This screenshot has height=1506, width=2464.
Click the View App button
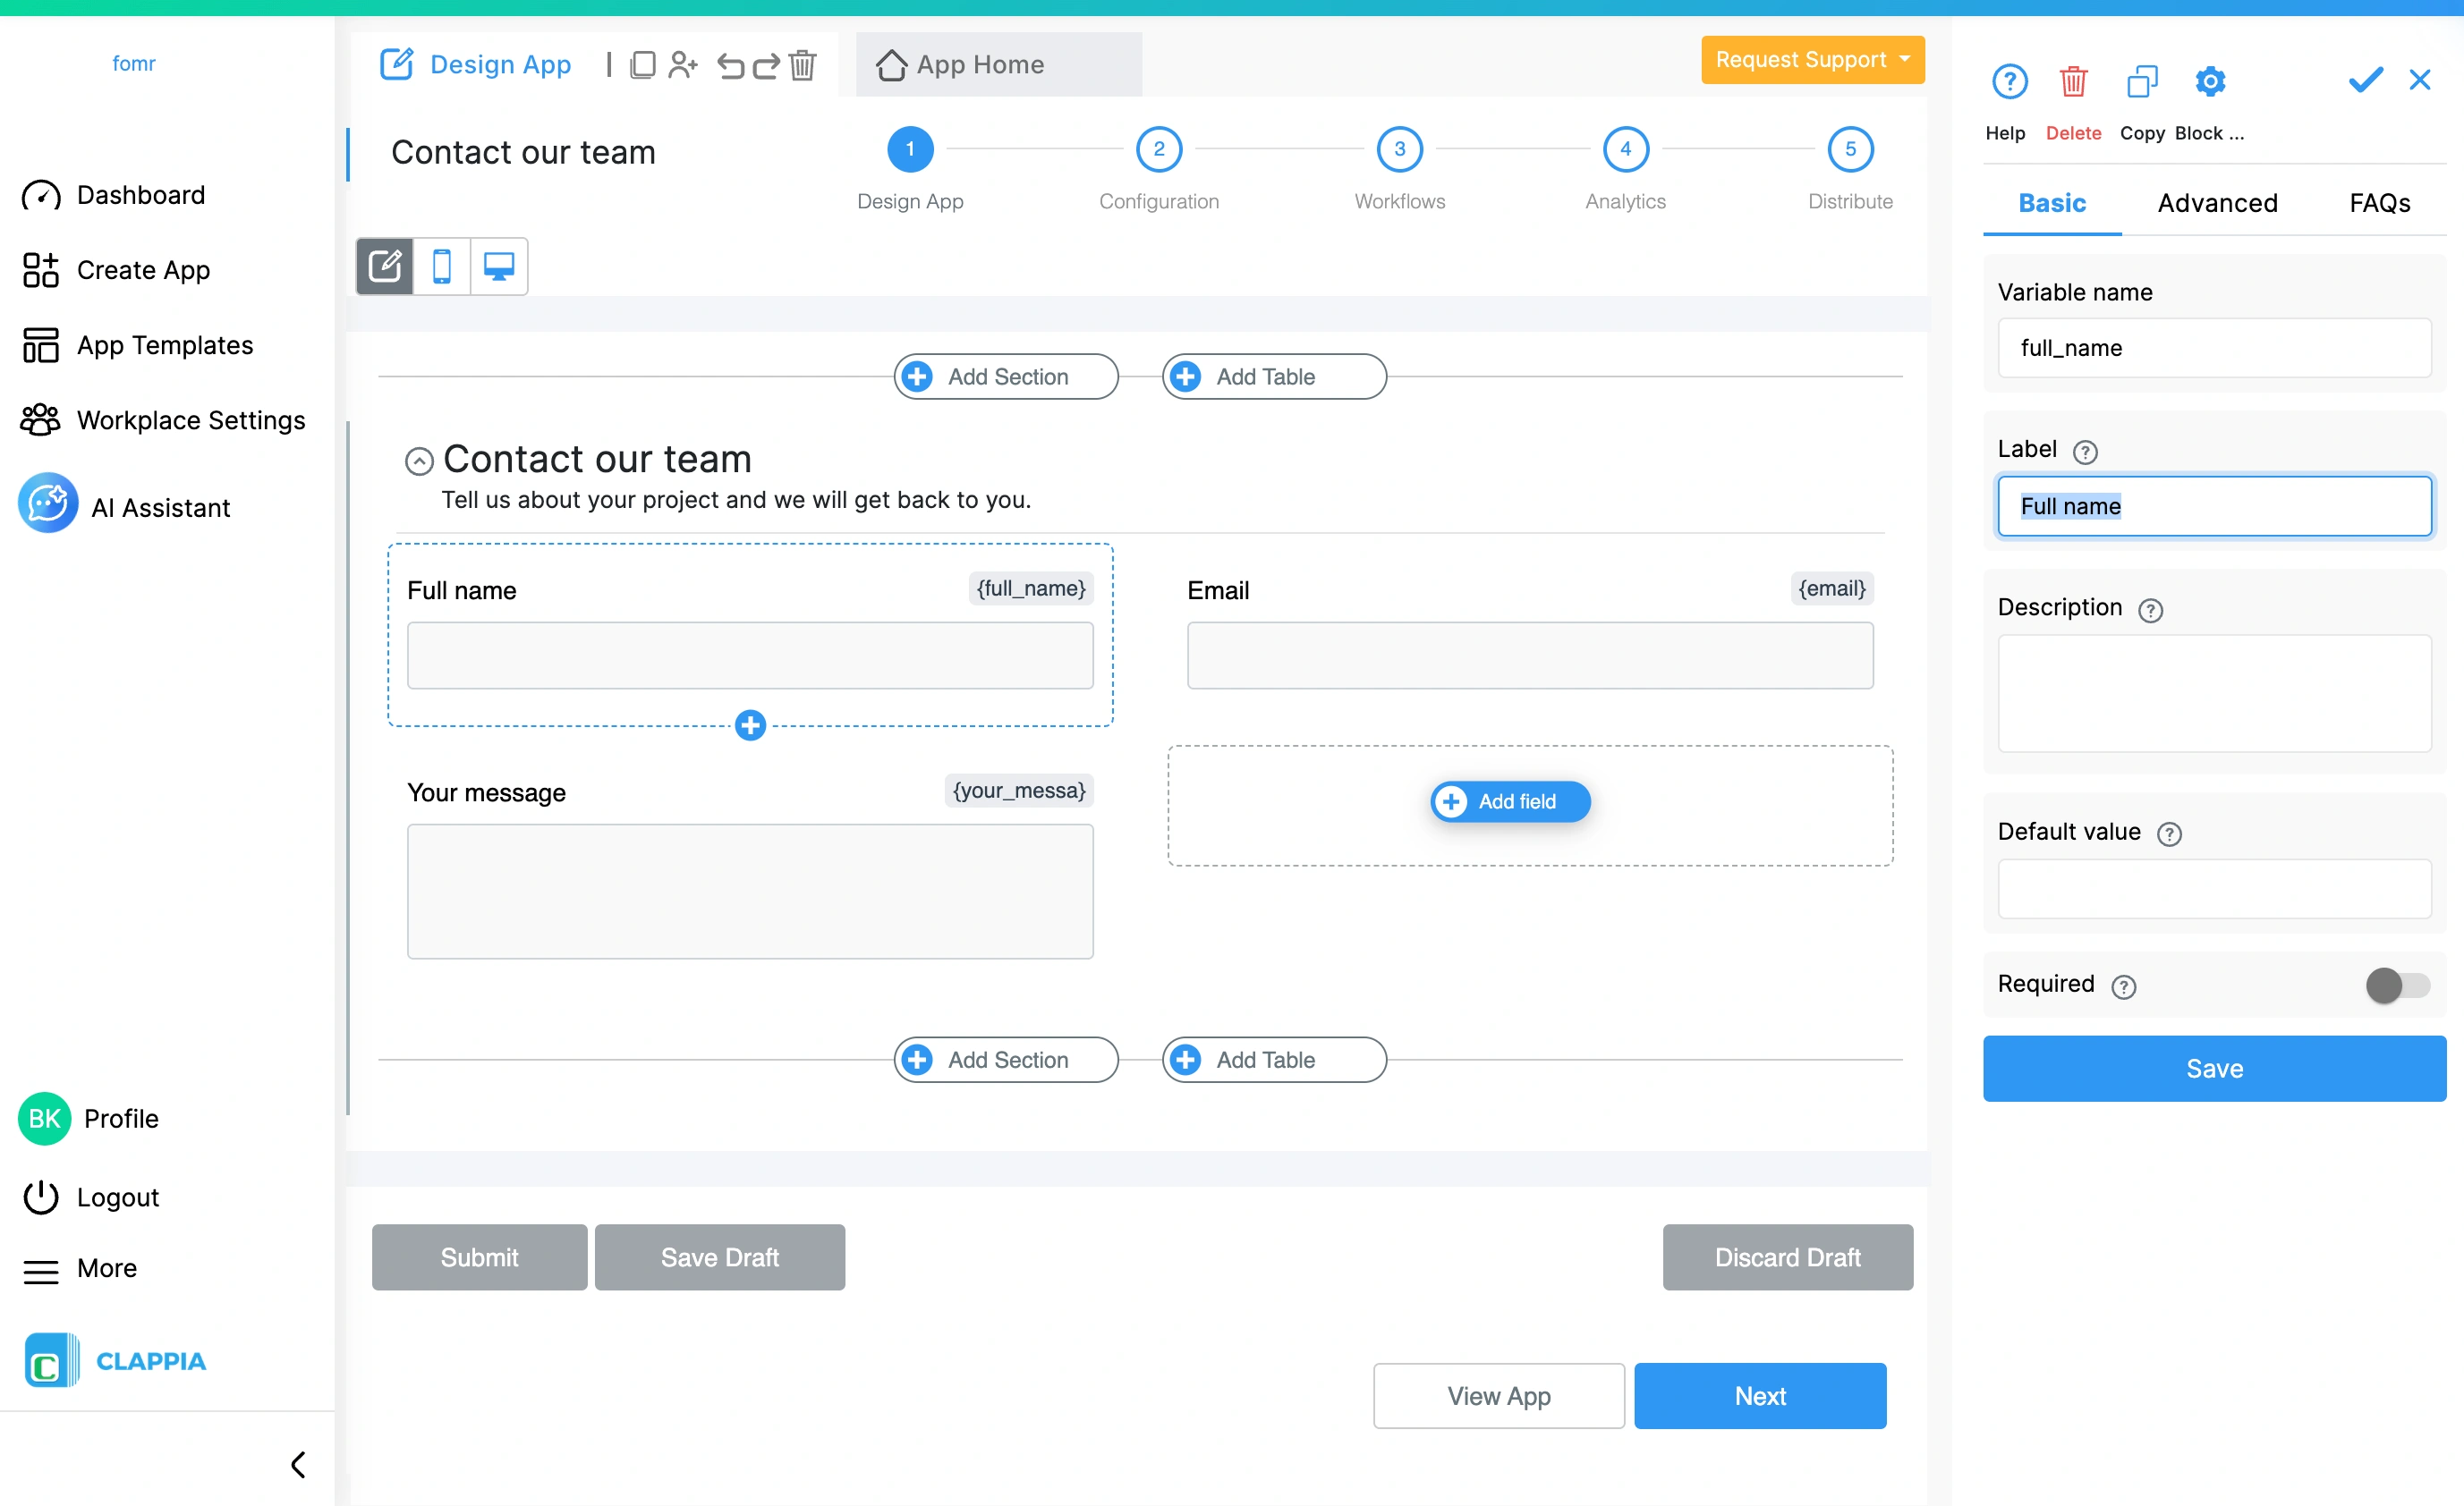click(1498, 1396)
